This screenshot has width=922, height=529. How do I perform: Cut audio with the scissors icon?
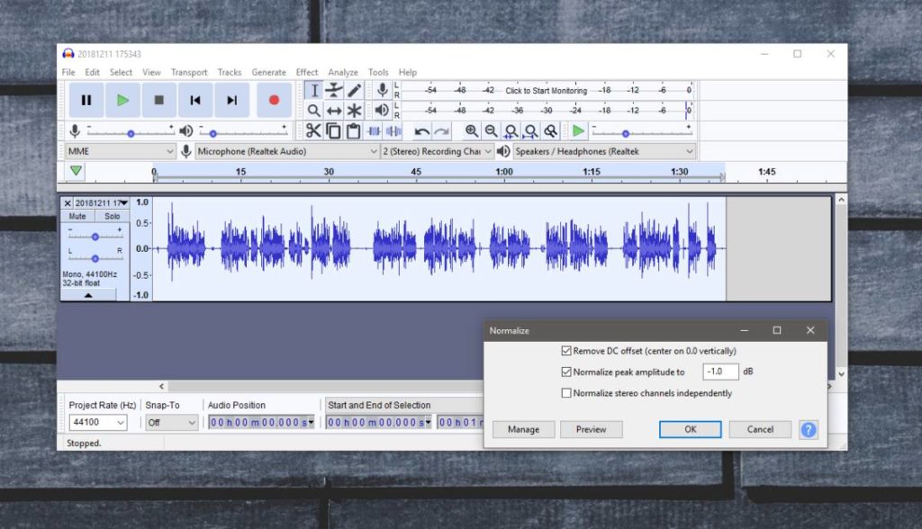pos(313,130)
